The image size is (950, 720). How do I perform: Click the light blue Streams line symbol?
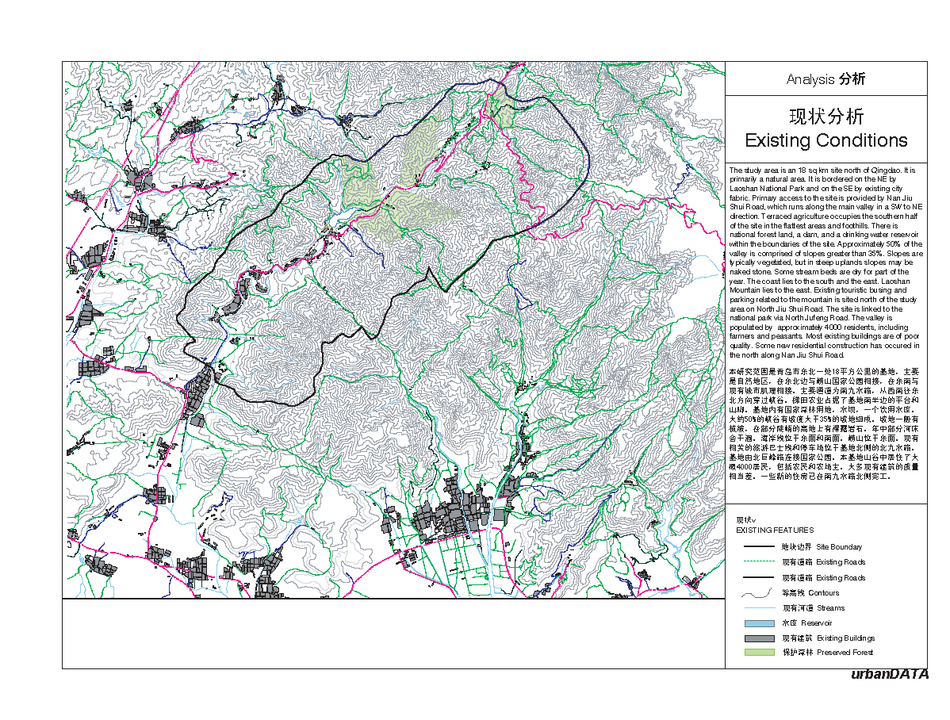coord(758,608)
